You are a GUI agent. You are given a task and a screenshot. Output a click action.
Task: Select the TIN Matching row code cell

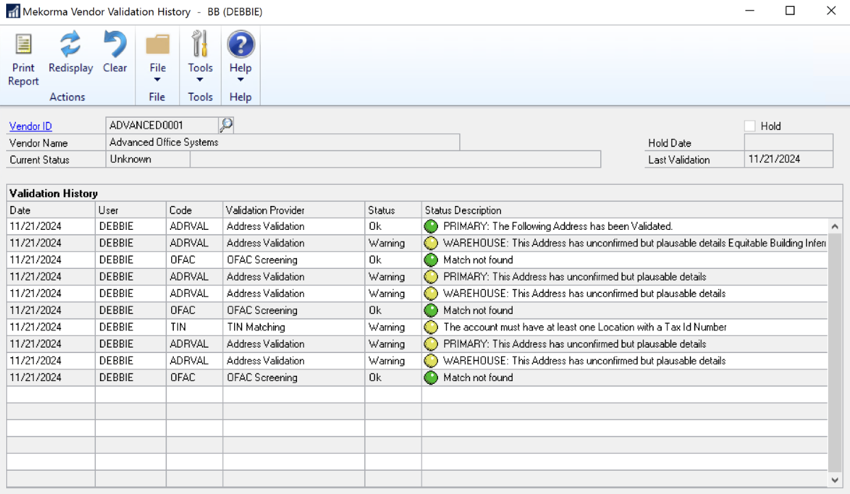pos(194,327)
